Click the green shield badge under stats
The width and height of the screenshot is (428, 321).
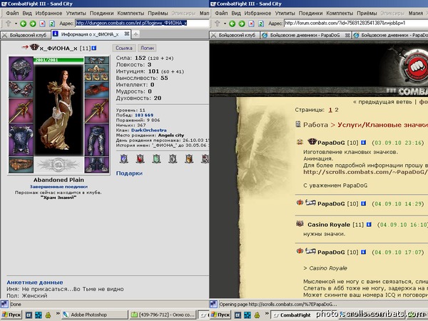(156, 158)
